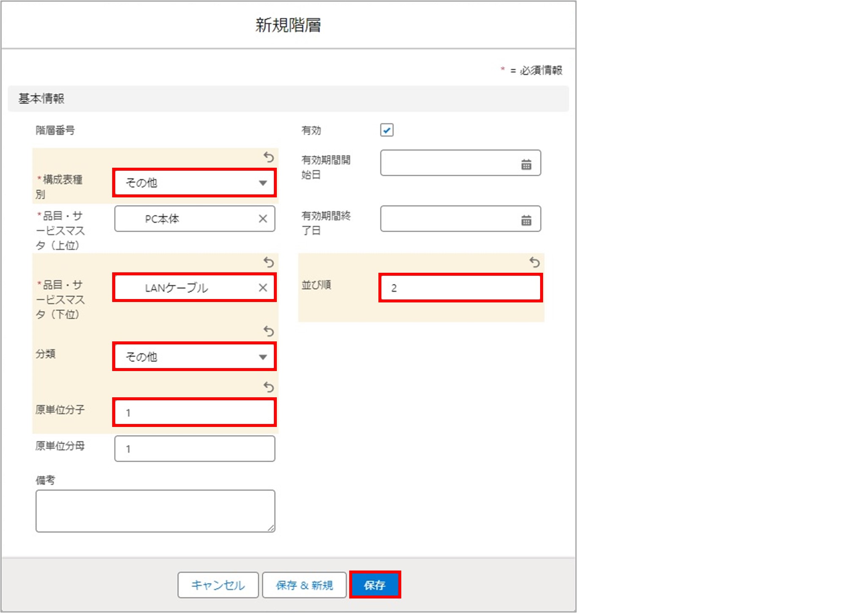Click the 有効期間開始日 date field
858x615 pixels.
pos(449,163)
